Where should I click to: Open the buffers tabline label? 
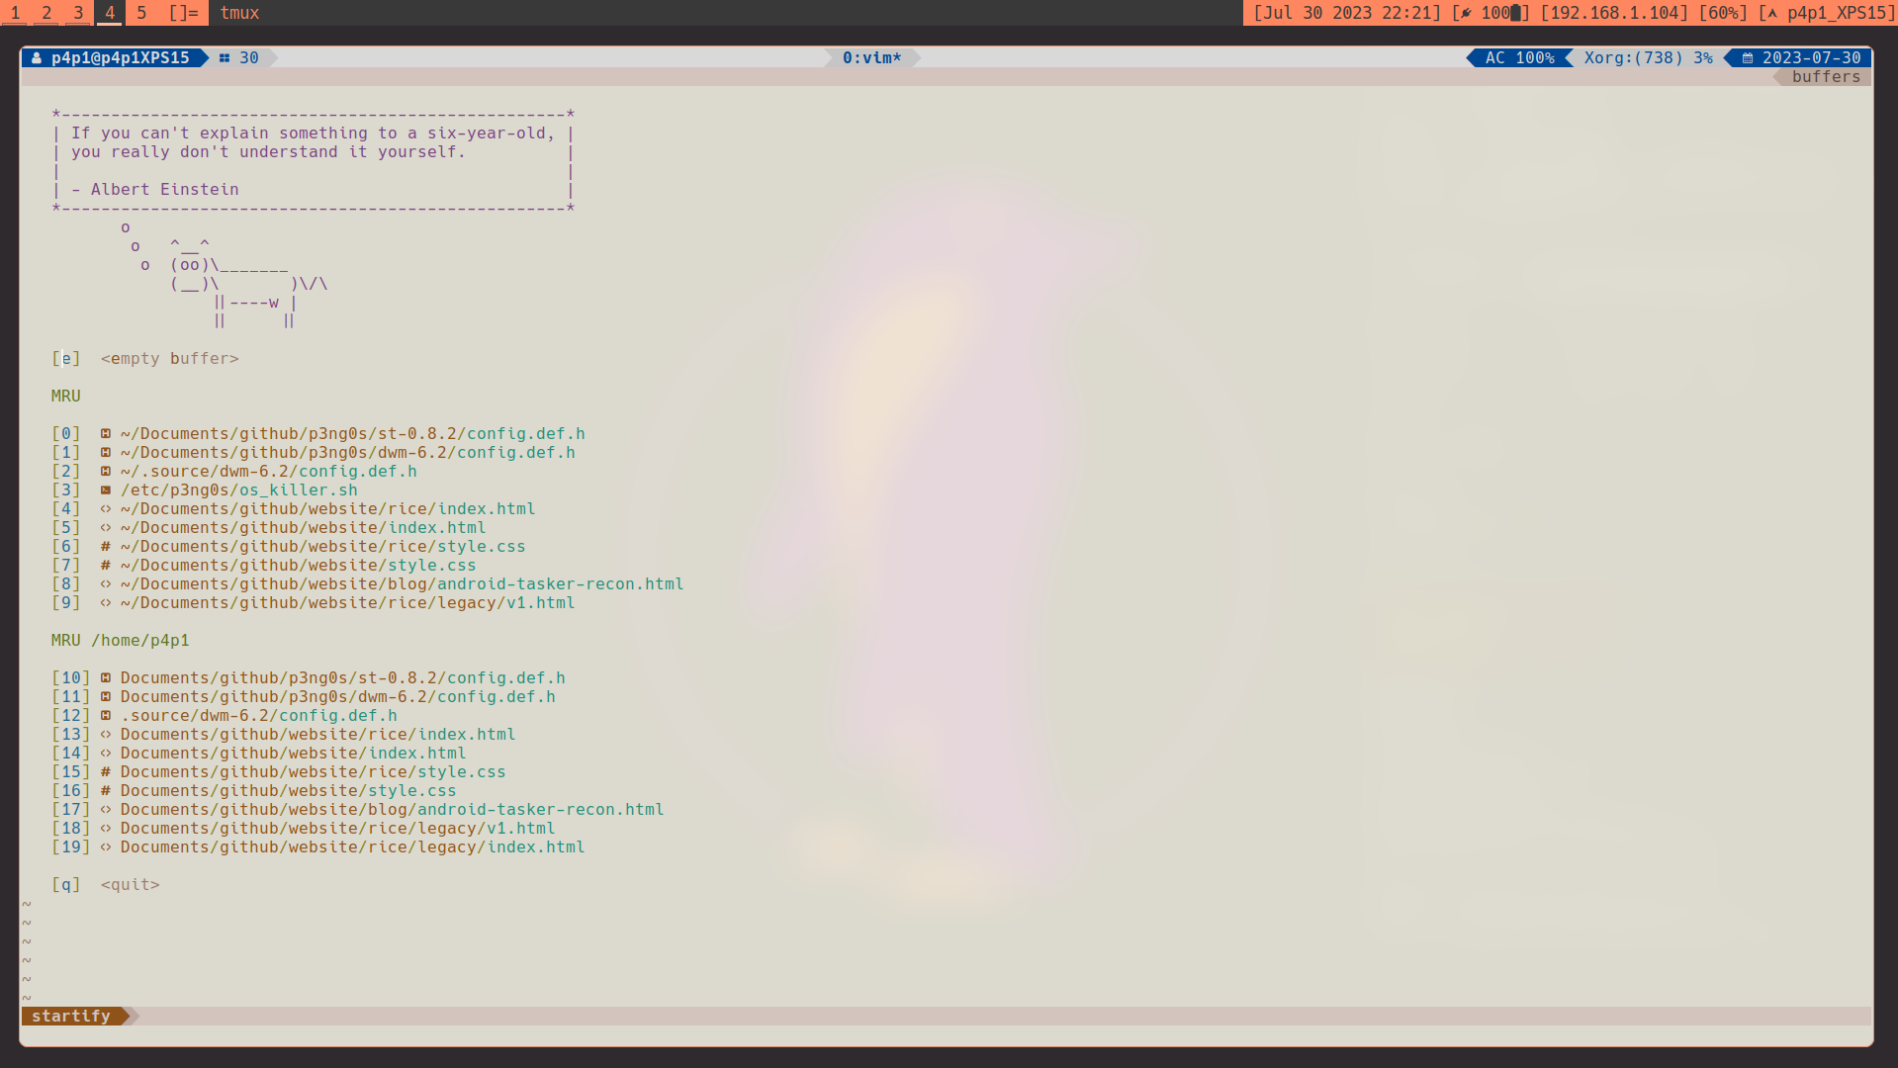pos(1825,77)
